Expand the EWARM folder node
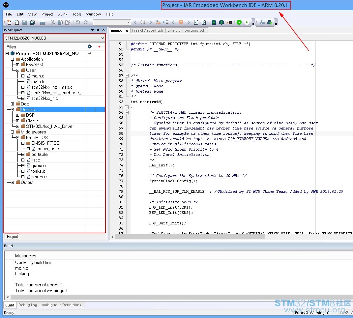Viewport: 353px width, 318px height. (x=17, y=65)
